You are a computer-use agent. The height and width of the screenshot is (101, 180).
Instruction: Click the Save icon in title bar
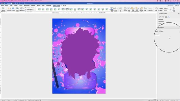(17, 3)
